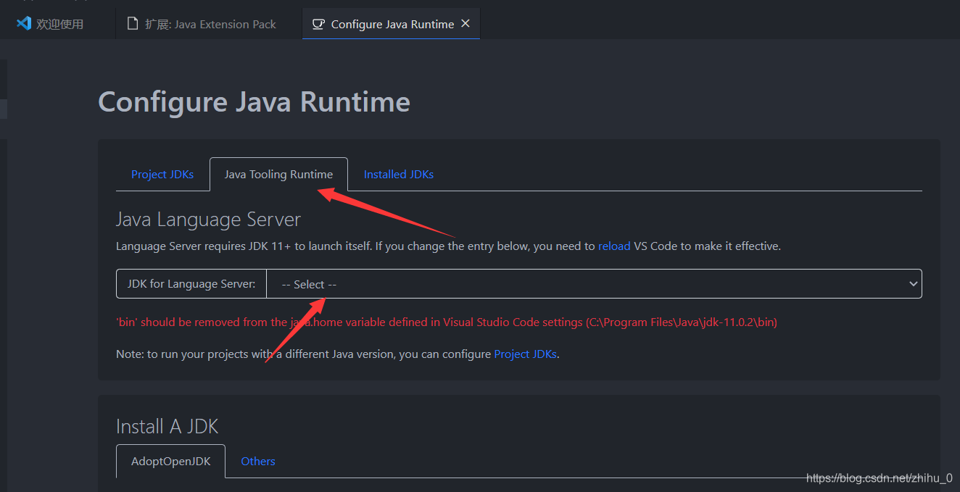
Task: Open the 扩展: Java Extension Pack tab
Action: pyautogui.click(x=209, y=23)
